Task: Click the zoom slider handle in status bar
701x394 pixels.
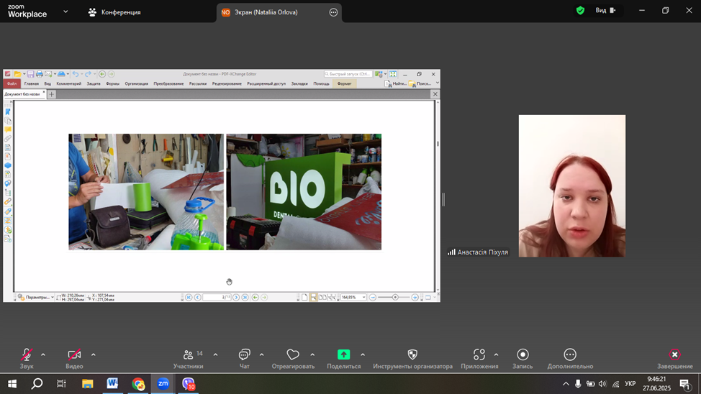Action: point(395,297)
